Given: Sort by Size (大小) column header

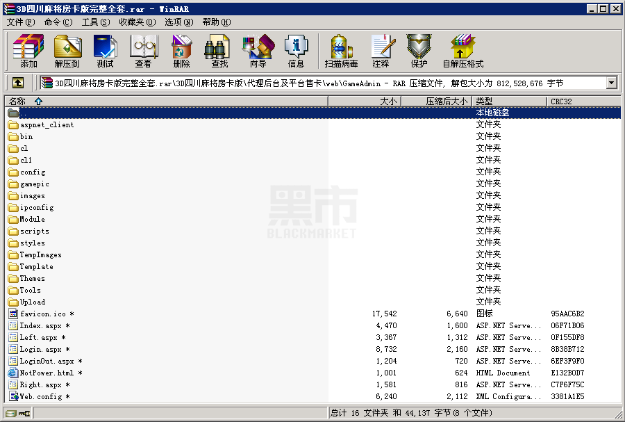Looking at the screenshot, I should click(365, 102).
